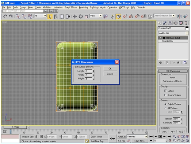Toggle the Angle Snap icon

point(131,16)
